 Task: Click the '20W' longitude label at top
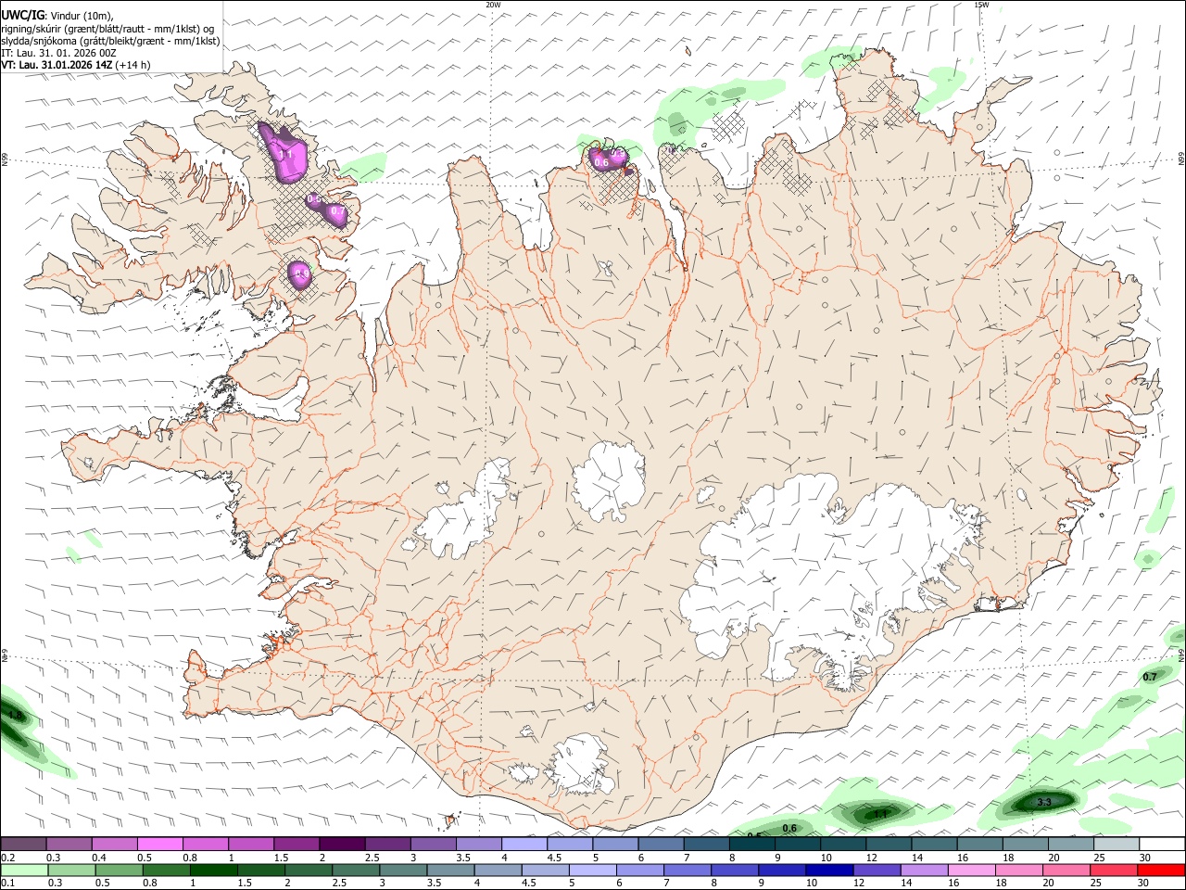tap(493, 5)
